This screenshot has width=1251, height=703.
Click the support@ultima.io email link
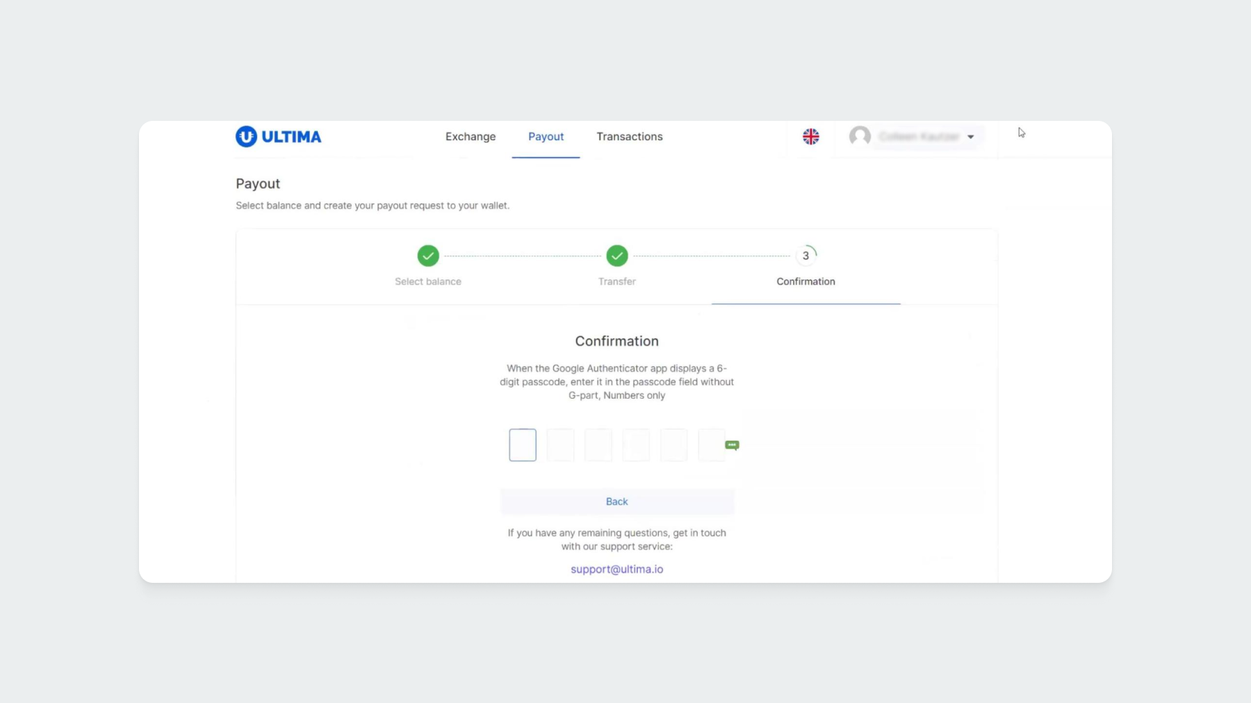[x=616, y=569]
